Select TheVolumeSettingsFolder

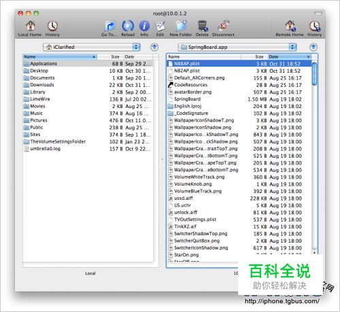(88, 141)
